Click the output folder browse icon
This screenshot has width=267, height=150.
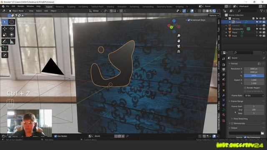[x=262, y=133]
